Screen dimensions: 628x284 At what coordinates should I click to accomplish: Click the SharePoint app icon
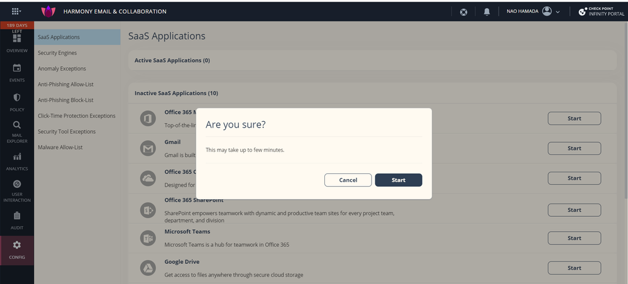coord(148,210)
